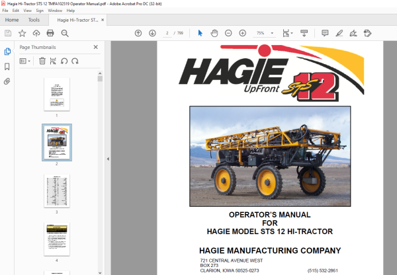Open the Edit menu
Viewport: 397px width, 275px height.
16,11
